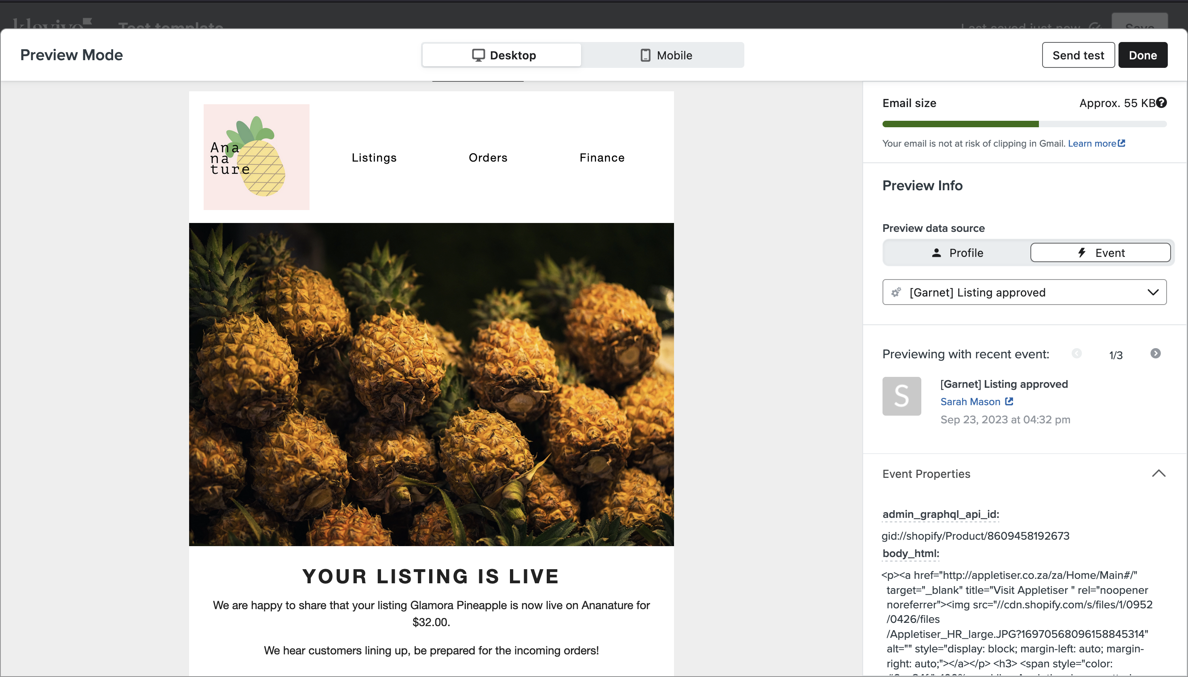Image resolution: width=1188 pixels, height=677 pixels.
Task: Select the Desktop preview tab
Action: click(502, 55)
